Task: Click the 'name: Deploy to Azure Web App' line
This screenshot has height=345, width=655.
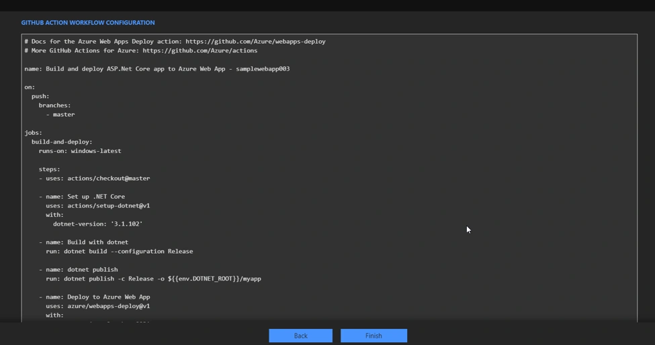Action: tap(95, 297)
